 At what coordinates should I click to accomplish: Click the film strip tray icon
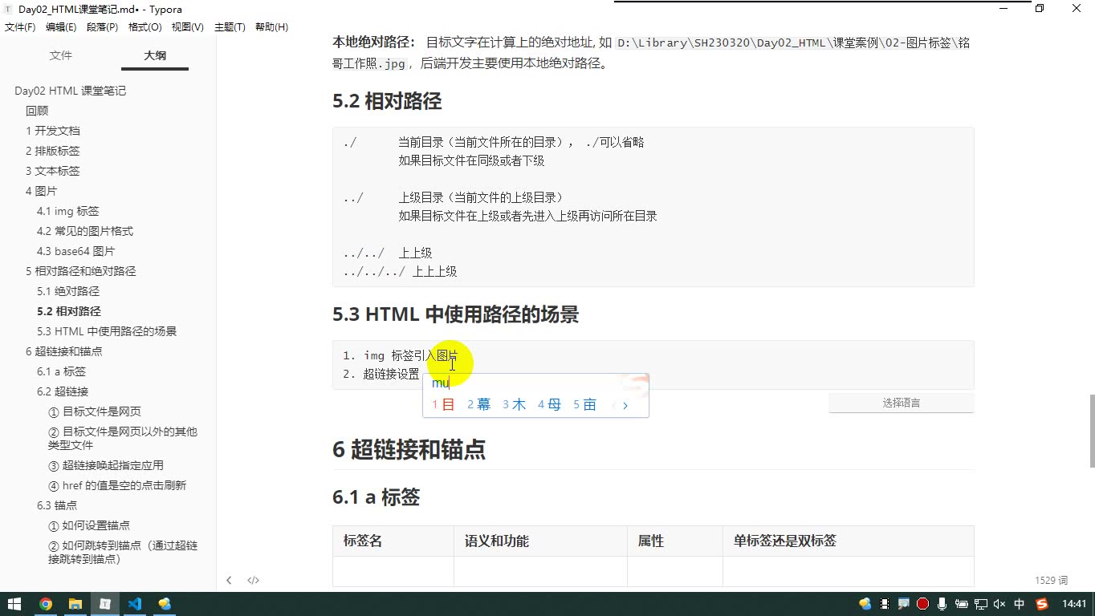pos(885,604)
